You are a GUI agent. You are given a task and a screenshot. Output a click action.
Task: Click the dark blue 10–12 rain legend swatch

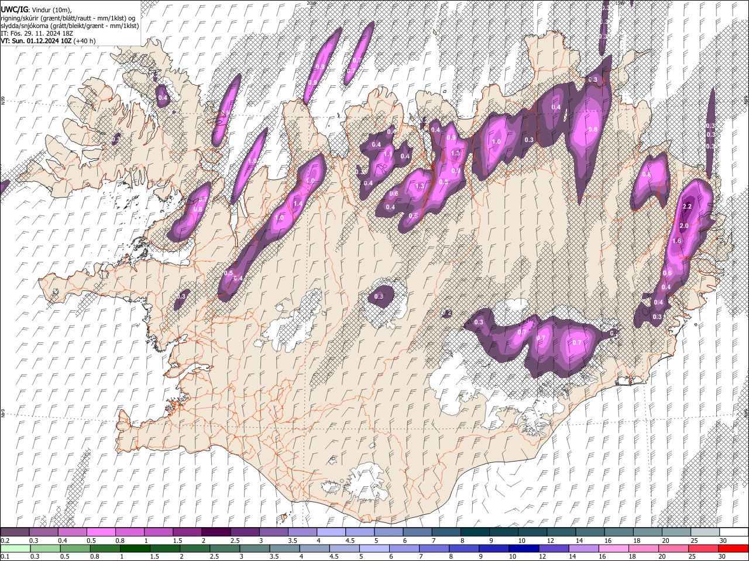(x=523, y=548)
